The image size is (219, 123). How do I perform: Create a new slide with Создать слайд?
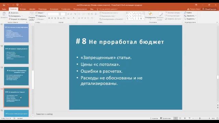[x=32, y=16]
